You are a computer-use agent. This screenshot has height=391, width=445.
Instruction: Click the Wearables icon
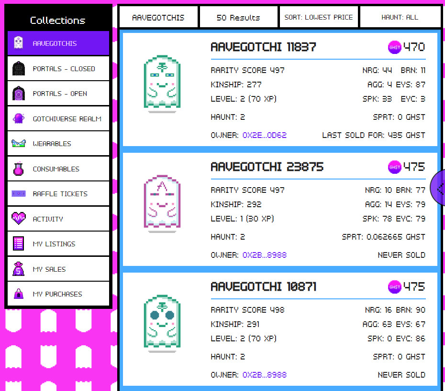pos(19,143)
